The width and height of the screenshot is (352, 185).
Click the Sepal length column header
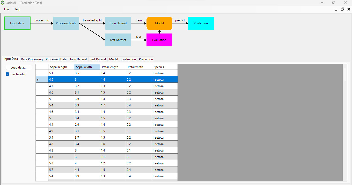(x=61, y=67)
